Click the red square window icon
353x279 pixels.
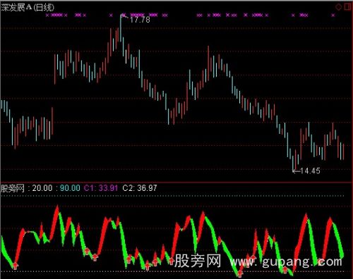[x=347, y=7]
